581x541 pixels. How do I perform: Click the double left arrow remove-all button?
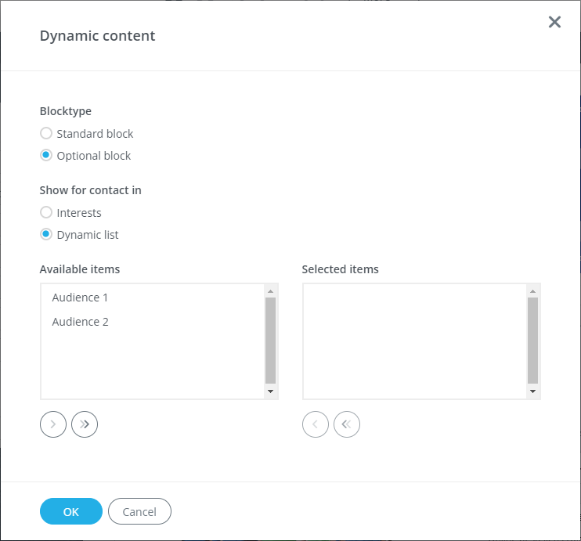click(x=347, y=424)
